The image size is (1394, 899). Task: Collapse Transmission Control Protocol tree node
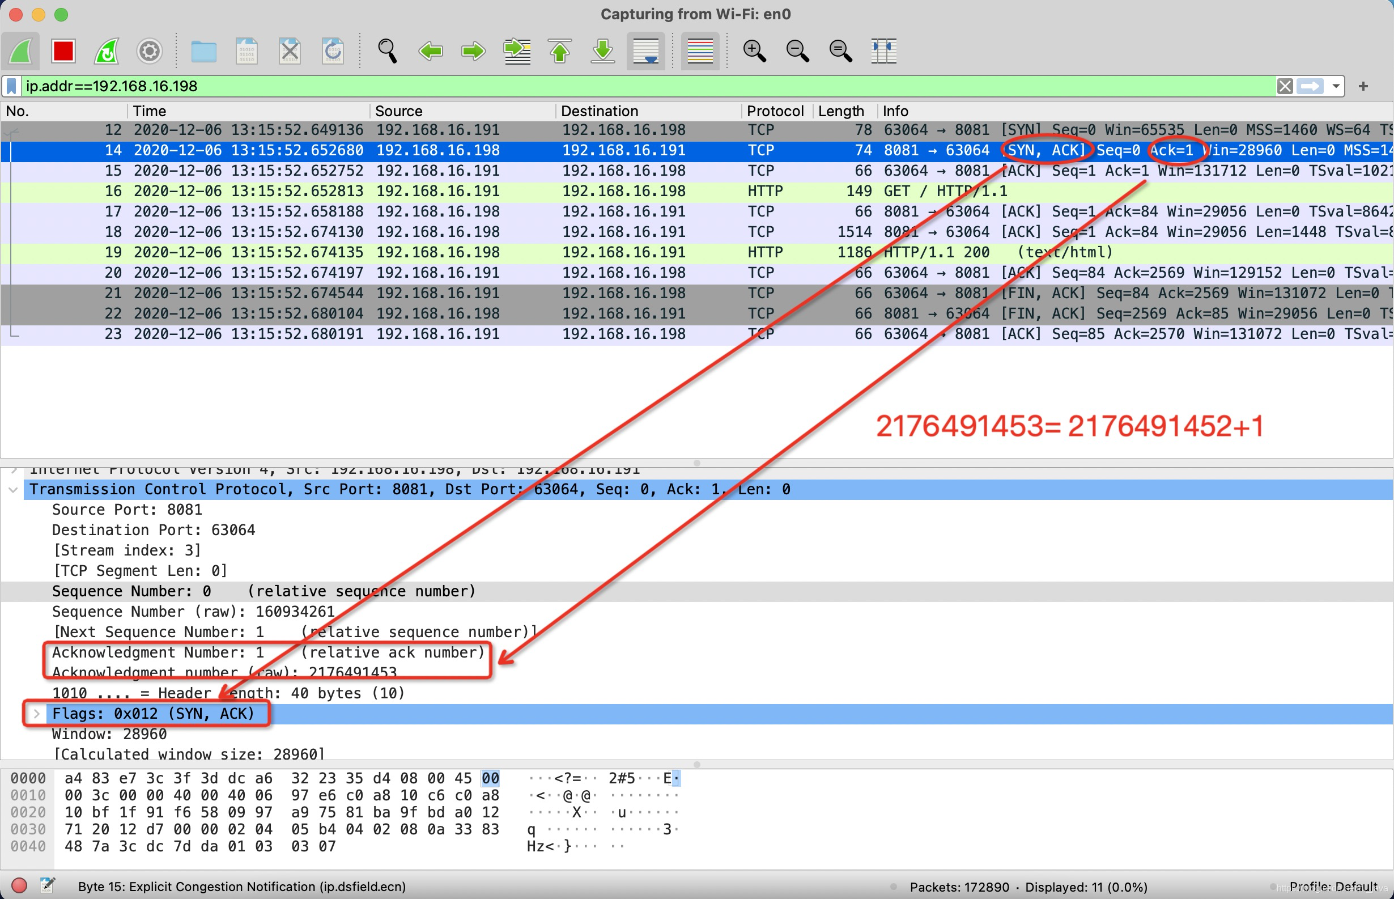[x=13, y=490]
